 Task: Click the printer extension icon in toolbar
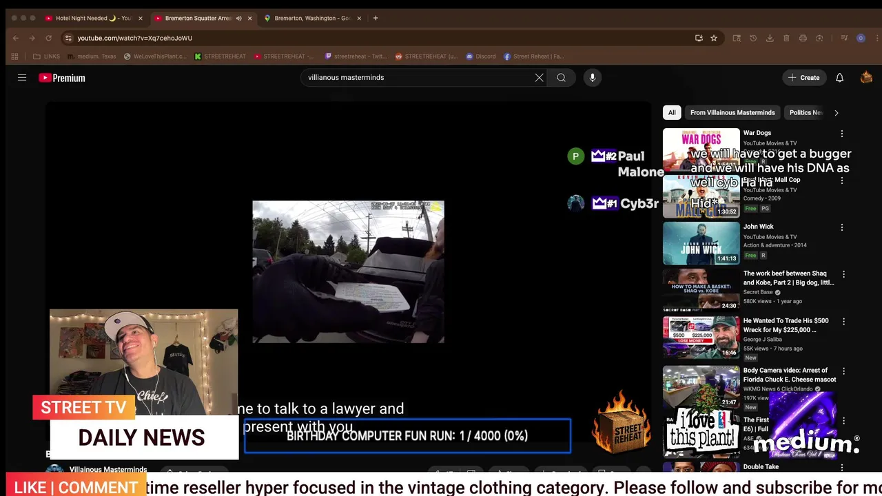click(x=803, y=38)
